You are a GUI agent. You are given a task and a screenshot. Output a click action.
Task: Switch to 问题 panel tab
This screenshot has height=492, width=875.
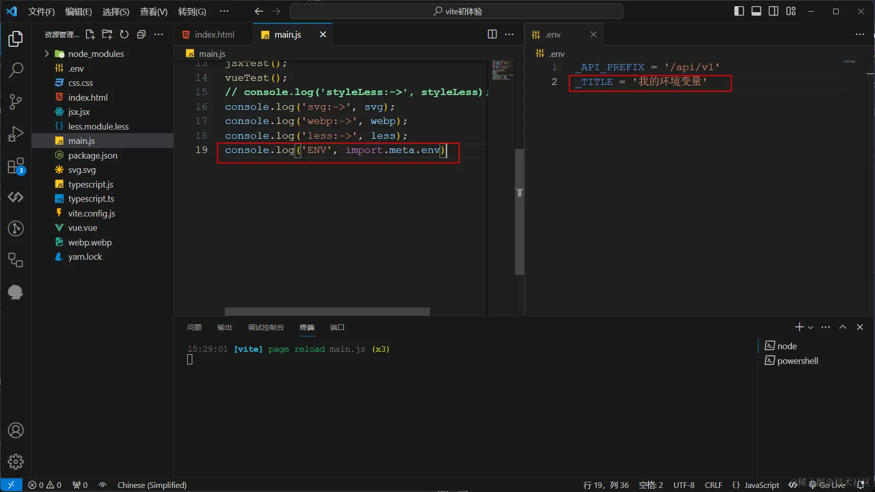(194, 327)
